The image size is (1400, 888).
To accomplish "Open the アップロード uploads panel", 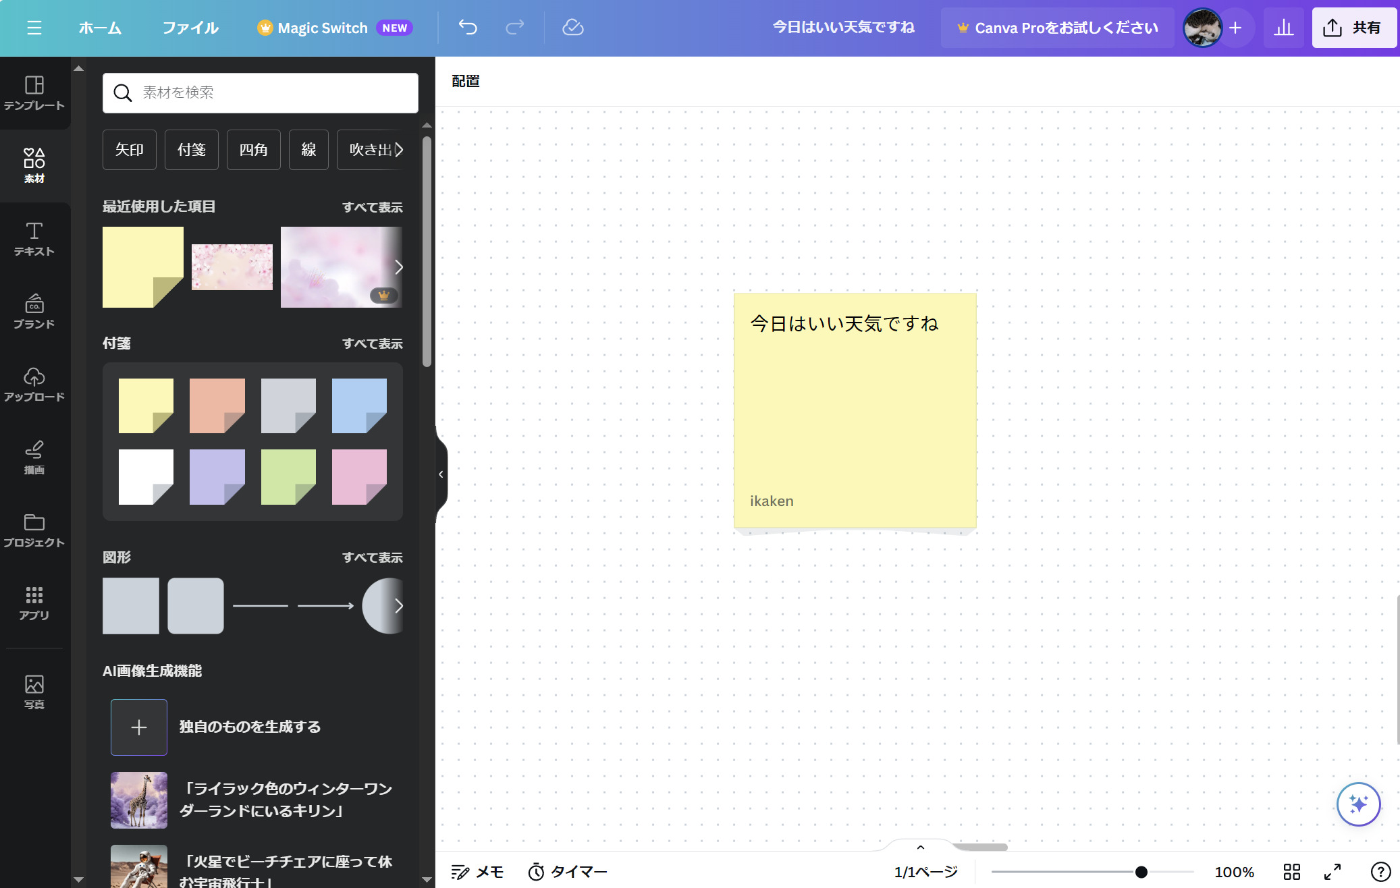I will click(34, 385).
